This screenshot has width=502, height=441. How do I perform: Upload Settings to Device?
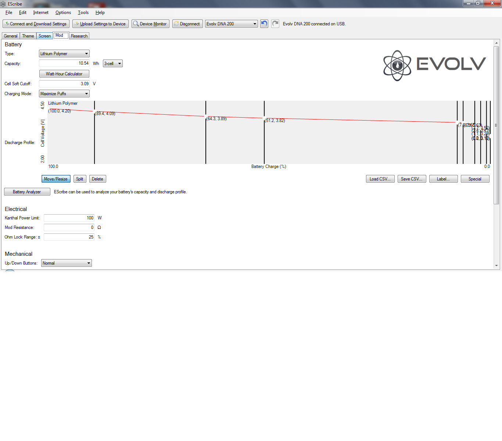(x=100, y=24)
